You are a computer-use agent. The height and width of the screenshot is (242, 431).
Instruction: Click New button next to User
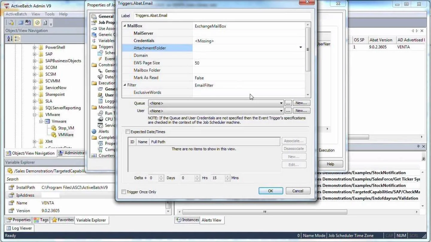click(x=301, y=111)
